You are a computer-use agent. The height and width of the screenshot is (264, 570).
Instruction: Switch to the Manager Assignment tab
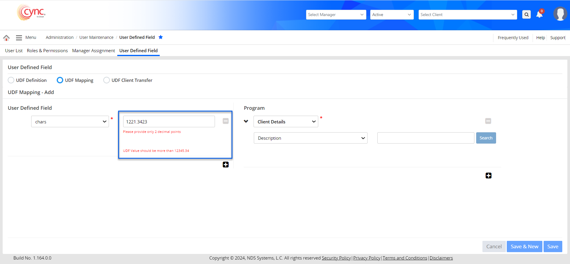(x=93, y=51)
